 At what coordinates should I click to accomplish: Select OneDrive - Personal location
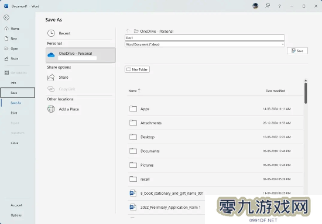(x=81, y=55)
